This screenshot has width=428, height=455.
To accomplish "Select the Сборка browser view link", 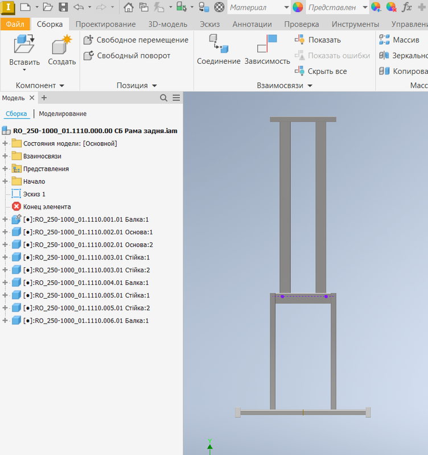I will tap(17, 114).
